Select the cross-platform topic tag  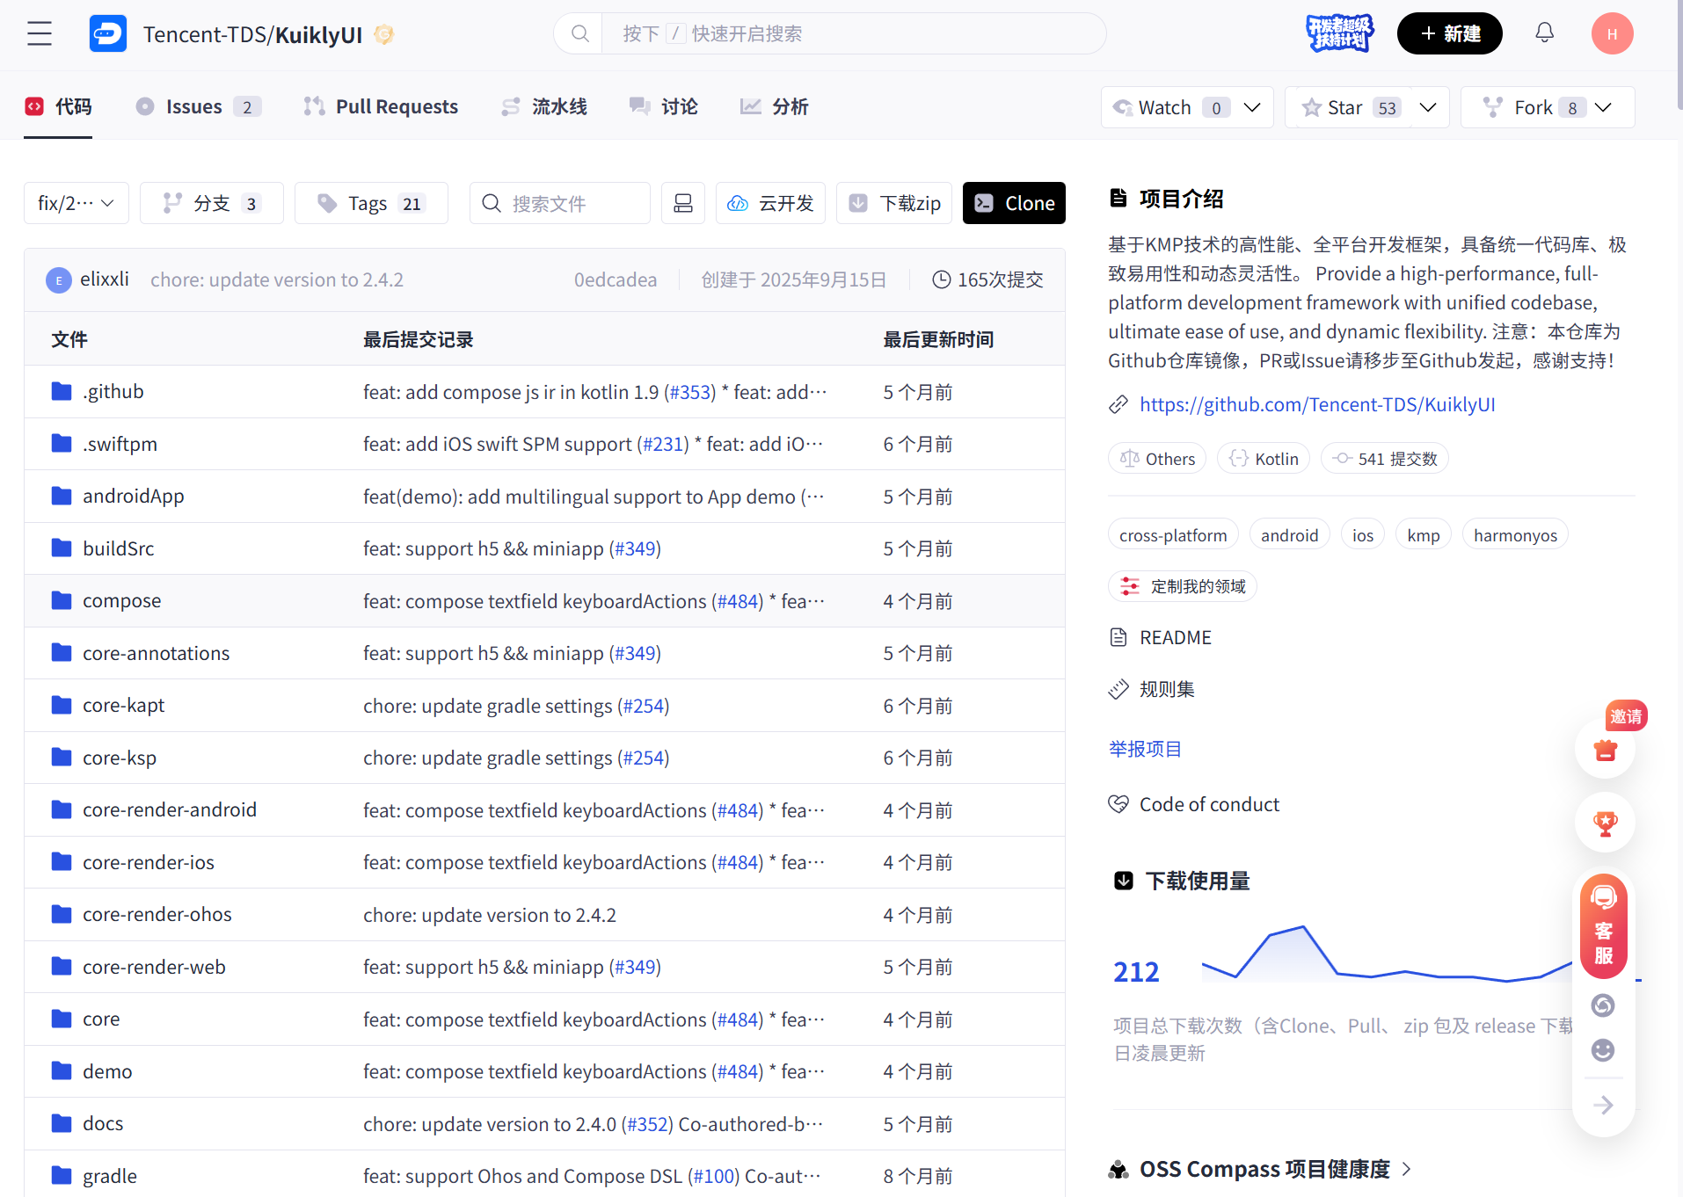(1173, 535)
